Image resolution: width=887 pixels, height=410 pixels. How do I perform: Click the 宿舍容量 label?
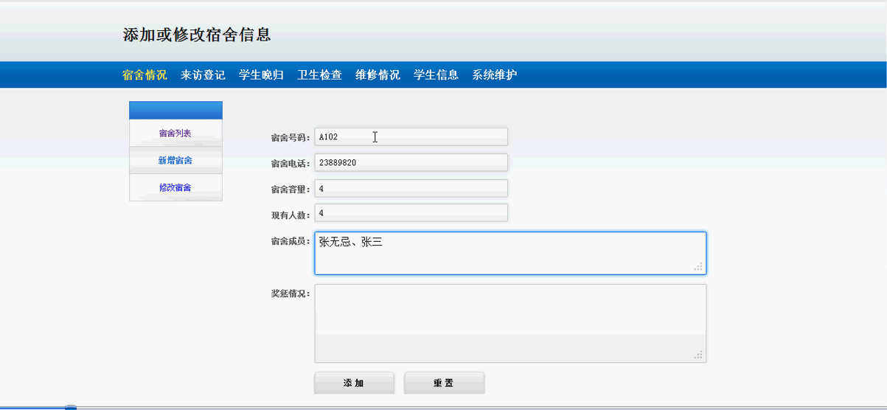[291, 190]
